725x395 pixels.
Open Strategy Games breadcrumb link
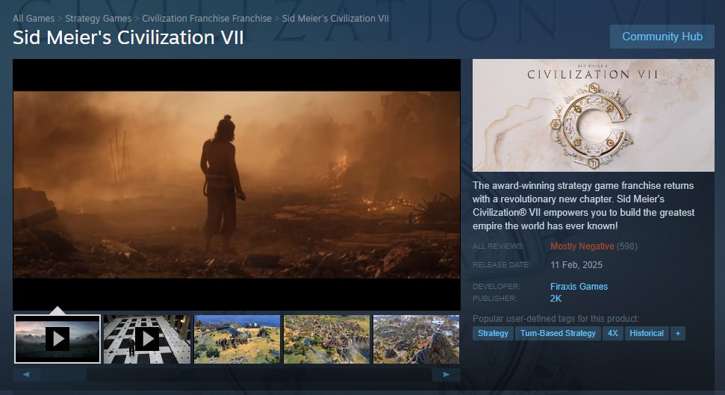point(99,18)
